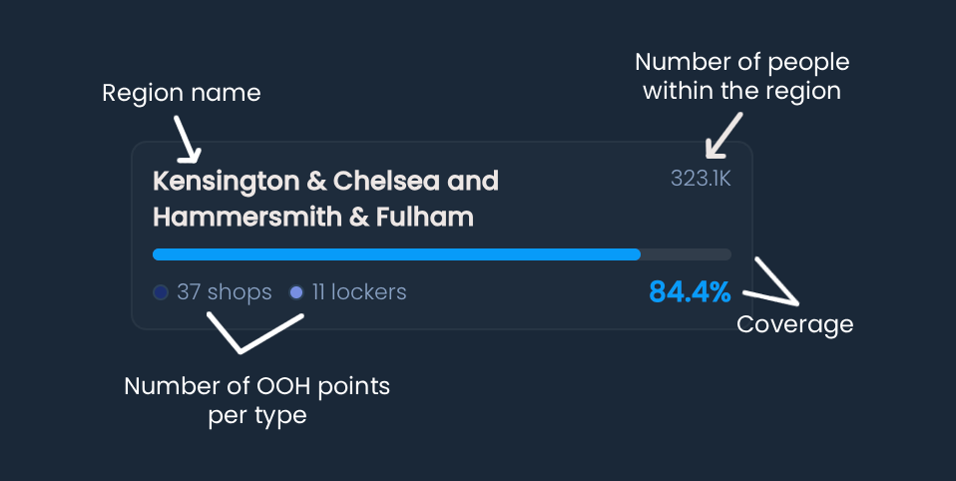The height and width of the screenshot is (481, 956).
Task: Click the 84.4% coverage value
Action: click(690, 292)
